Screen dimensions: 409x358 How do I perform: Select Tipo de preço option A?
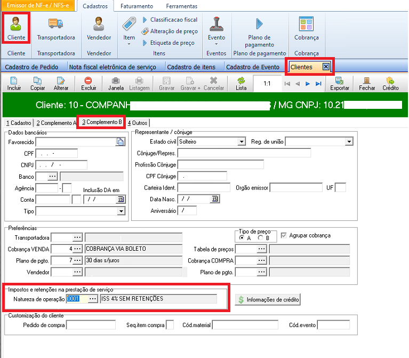pos(242,238)
